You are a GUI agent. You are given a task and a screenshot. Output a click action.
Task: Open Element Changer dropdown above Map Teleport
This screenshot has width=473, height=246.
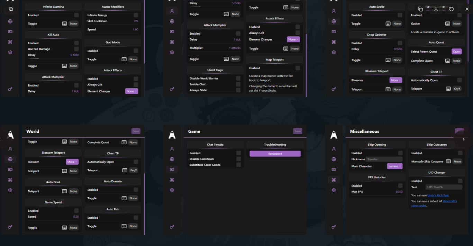(293, 39)
